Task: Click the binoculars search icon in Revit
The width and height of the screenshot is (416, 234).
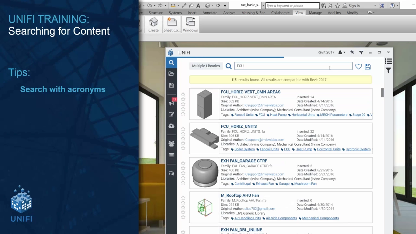Action: [x=323, y=6]
